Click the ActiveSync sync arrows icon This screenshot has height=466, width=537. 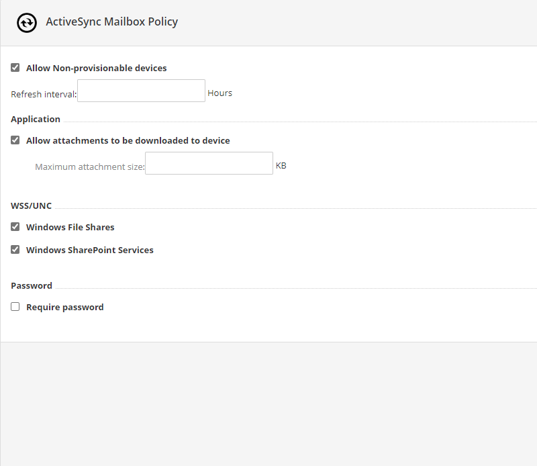pos(27,23)
